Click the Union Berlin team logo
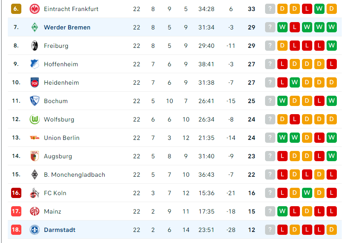343x243 pixels. (x=34, y=138)
